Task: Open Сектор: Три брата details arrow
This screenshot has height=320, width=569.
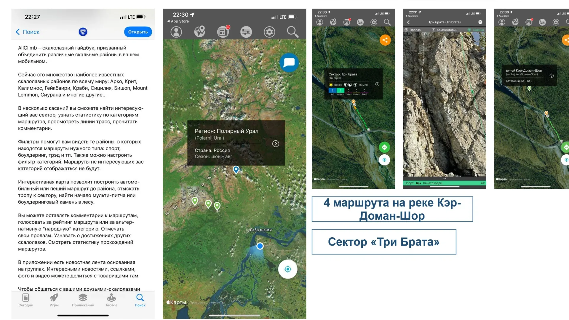Action: 377,84
